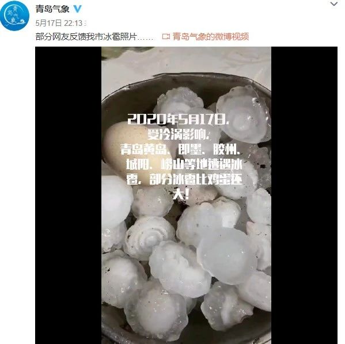Click the 青岛黄岛、即墨、胶州 caption line
The width and height of the screenshot is (345, 344).
click(179, 150)
